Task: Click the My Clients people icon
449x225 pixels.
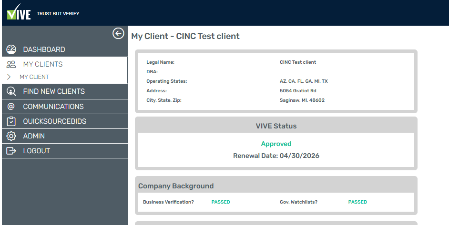Action: click(11, 64)
